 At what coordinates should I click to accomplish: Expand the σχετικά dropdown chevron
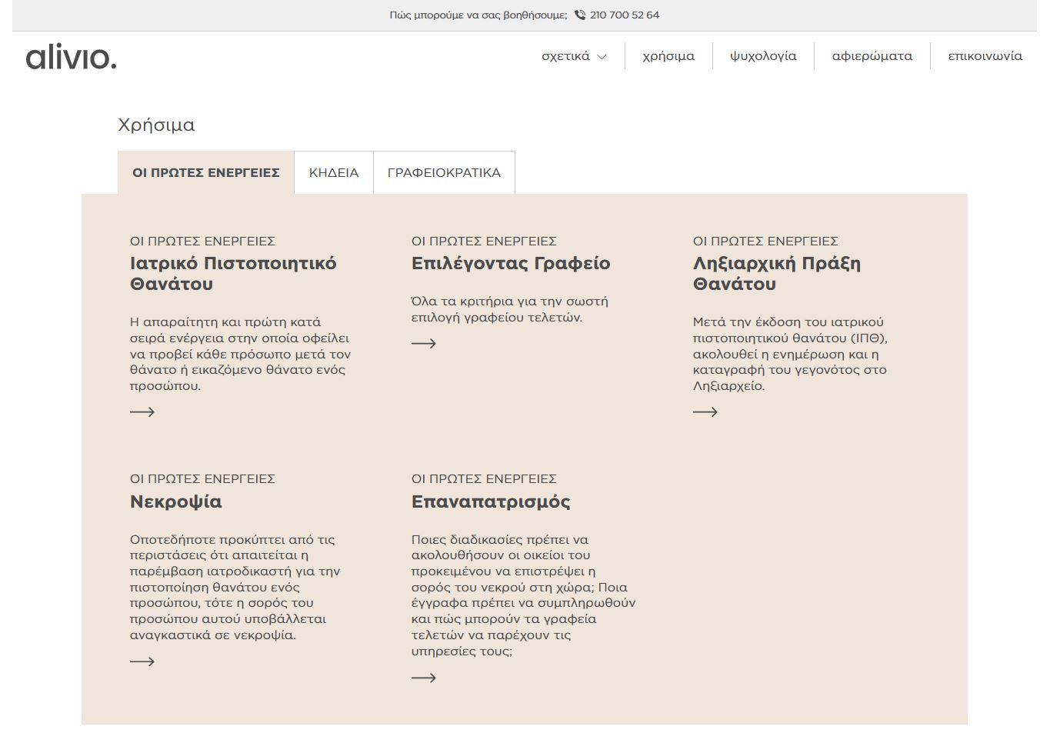[602, 57]
